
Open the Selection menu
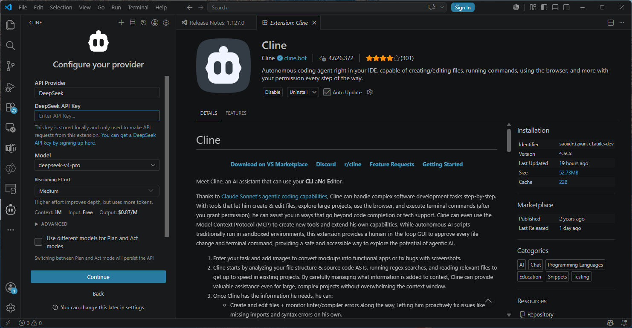tap(61, 7)
